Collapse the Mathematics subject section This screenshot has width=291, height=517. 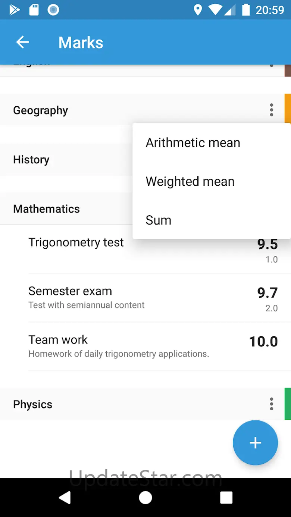tap(47, 209)
